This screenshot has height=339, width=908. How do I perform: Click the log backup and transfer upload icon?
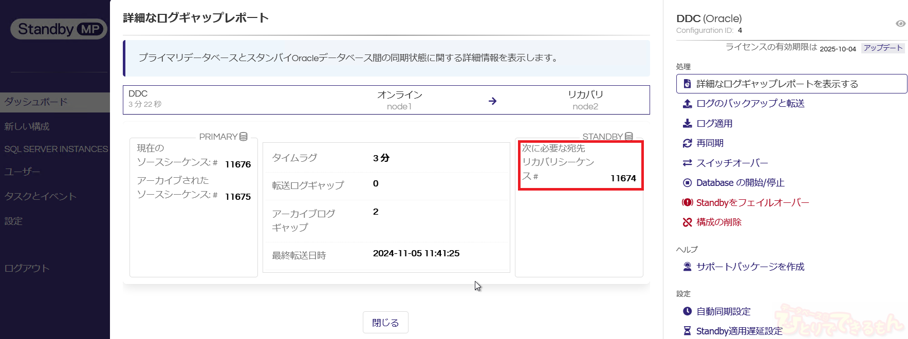point(687,104)
